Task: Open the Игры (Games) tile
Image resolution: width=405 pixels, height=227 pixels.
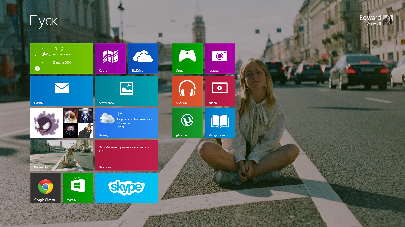Action: pos(187,59)
